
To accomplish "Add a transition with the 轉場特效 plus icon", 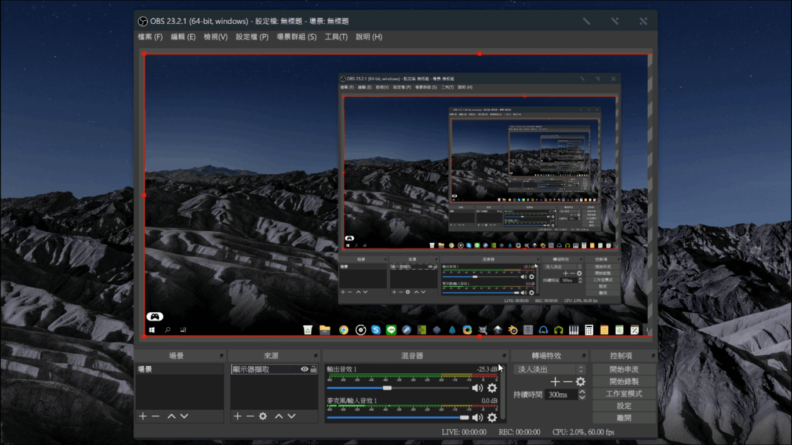I will click(x=555, y=382).
